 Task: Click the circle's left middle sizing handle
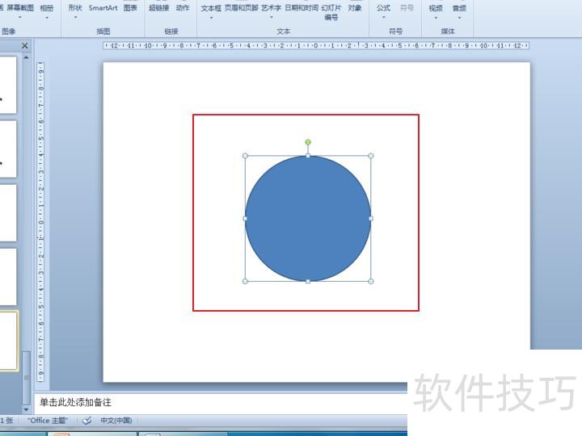tap(245, 218)
